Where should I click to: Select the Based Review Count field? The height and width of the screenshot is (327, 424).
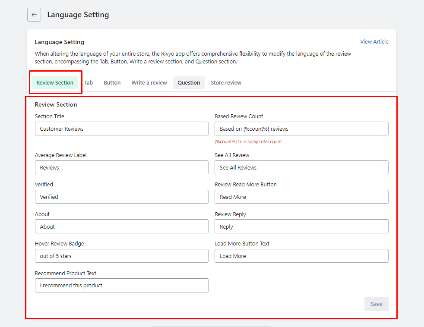301,129
